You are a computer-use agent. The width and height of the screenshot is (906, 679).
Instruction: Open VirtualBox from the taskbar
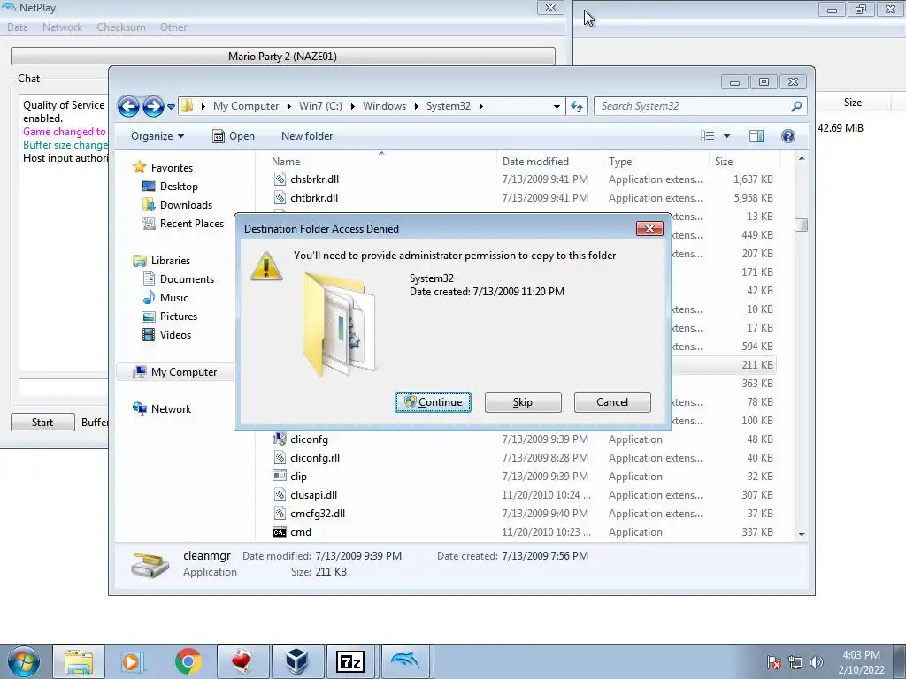(x=296, y=661)
